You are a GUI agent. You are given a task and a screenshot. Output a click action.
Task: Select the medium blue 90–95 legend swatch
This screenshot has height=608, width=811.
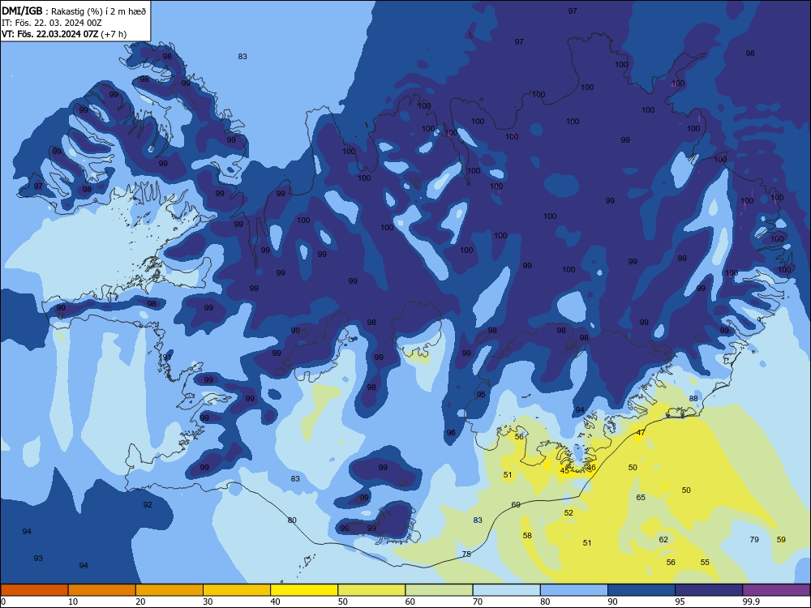tap(642, 590)
